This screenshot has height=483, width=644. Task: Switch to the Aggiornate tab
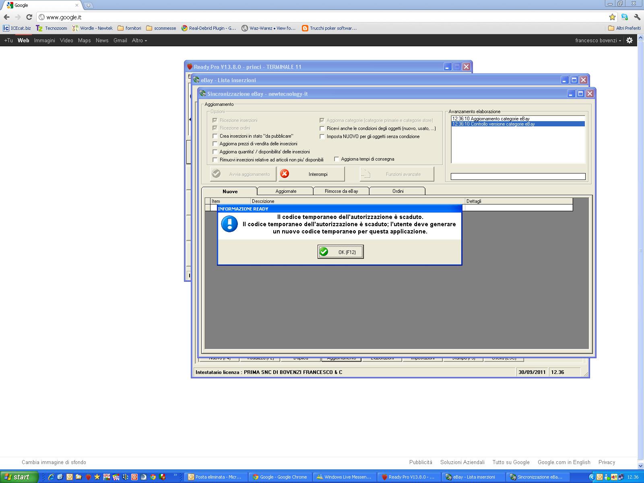pos(285,191)
